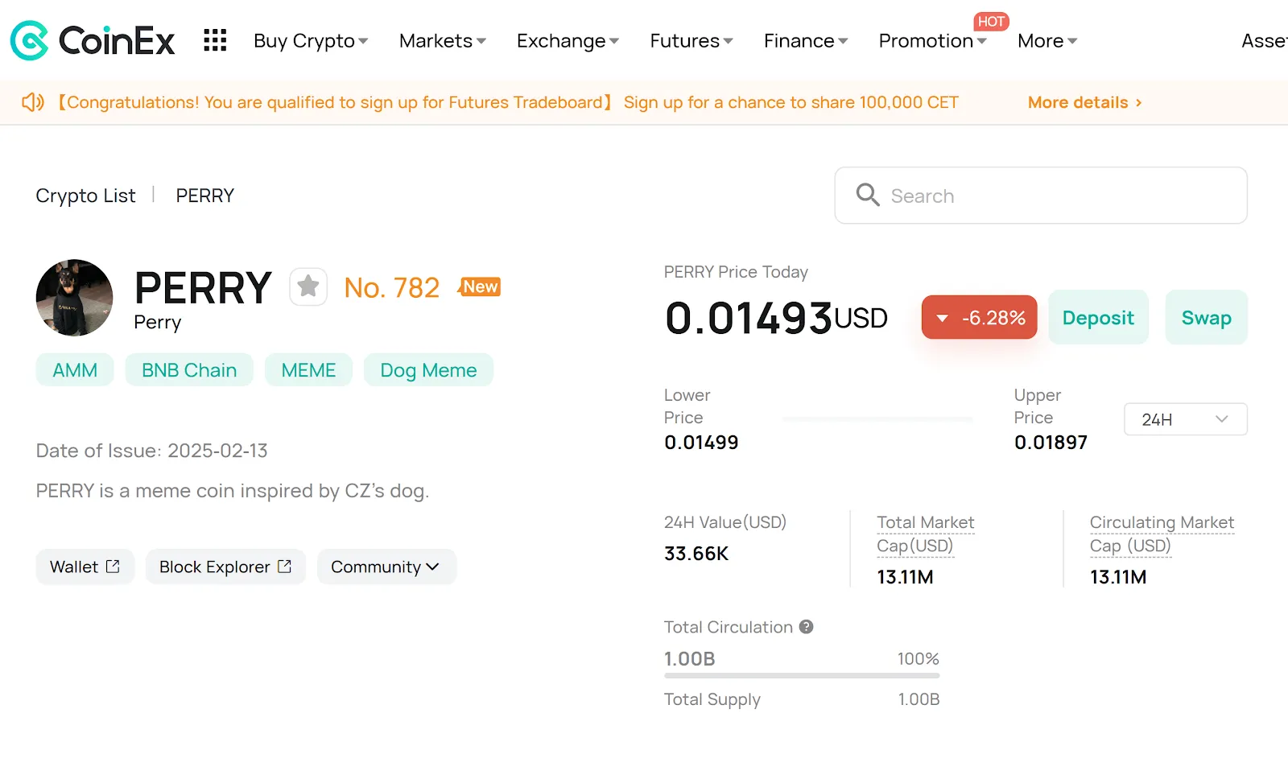The width and height of the screenshot is (1288, 779).
Task: Click the Total Circulation progress bar
Action: click(x=802, y=676)
